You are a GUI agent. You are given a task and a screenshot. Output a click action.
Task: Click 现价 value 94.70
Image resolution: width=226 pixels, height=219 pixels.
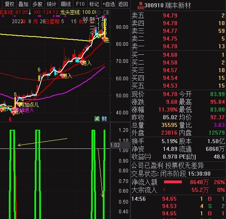click(x=170, y=94)
